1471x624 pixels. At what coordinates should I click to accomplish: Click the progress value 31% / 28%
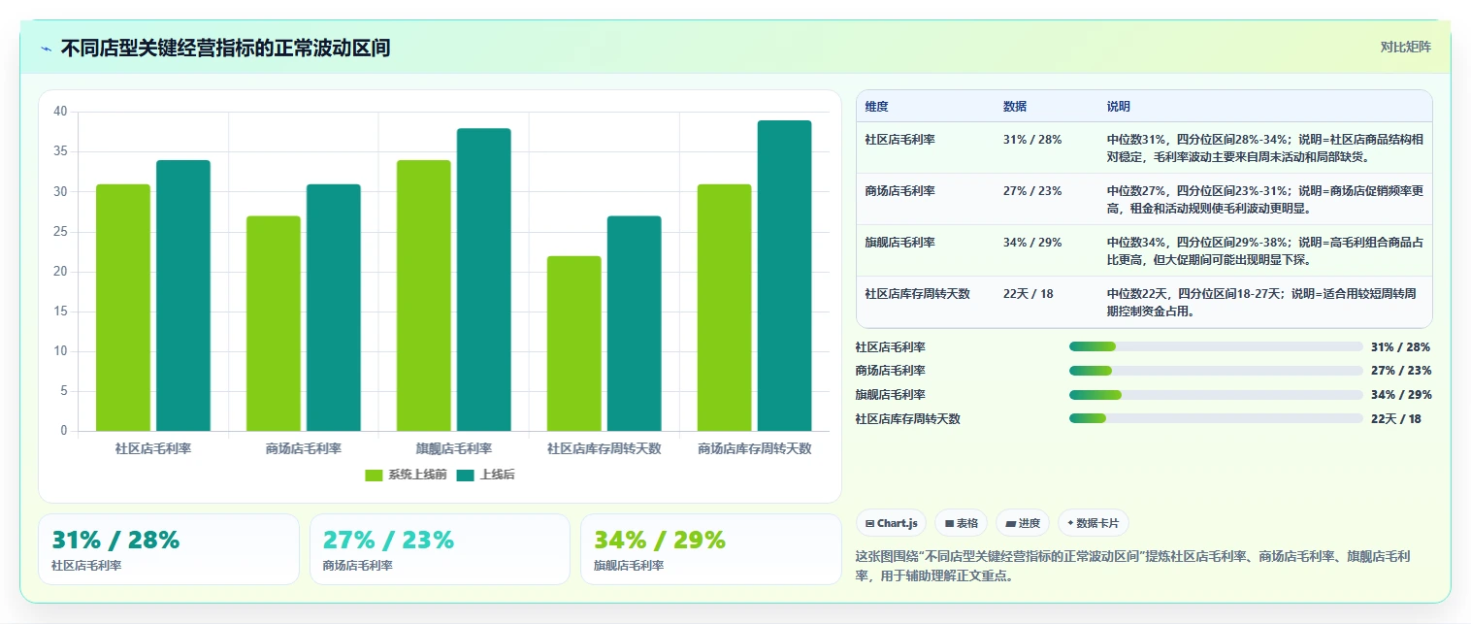(x=1401, y=346)
